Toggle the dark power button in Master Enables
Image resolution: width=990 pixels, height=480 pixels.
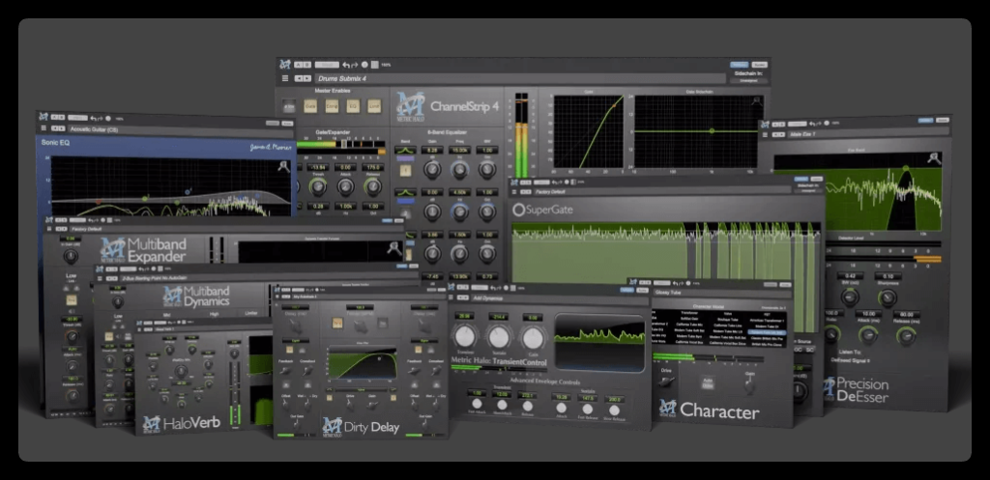(x=288, y=106)
